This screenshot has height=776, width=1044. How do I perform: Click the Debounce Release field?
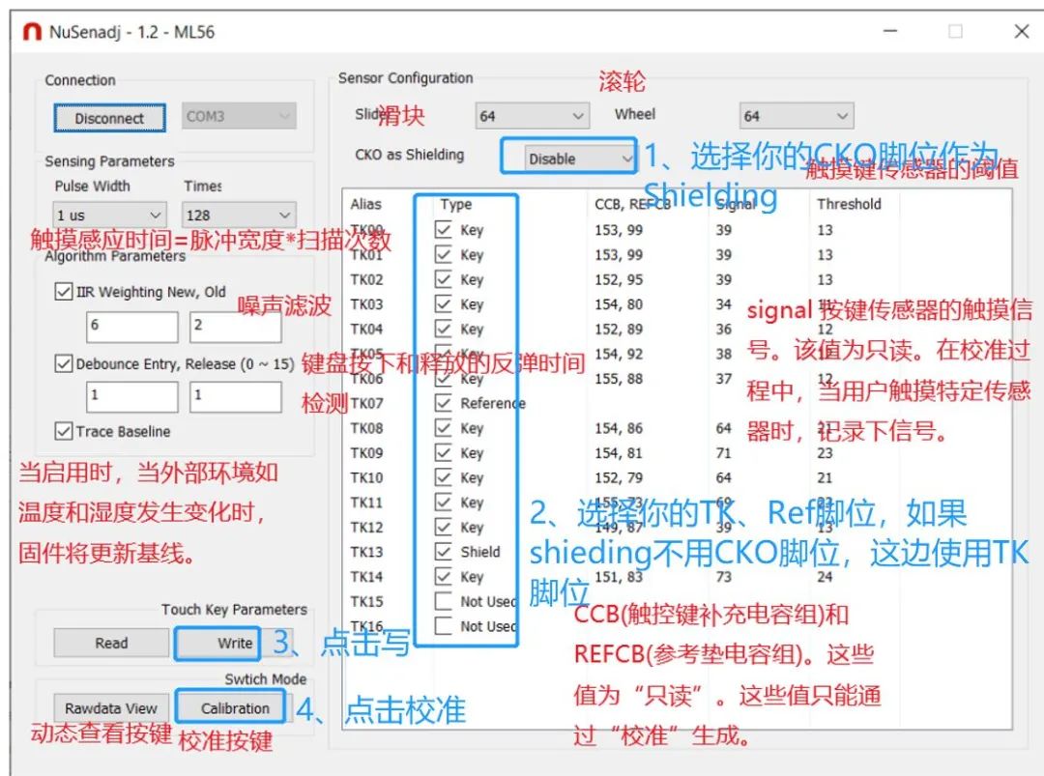pyautogui.click(x=236, y=396)
